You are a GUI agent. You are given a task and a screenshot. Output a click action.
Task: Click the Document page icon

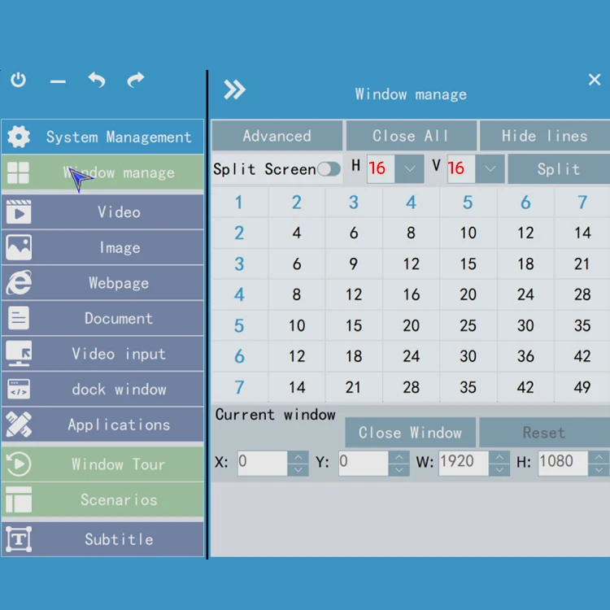click(18, 318)
